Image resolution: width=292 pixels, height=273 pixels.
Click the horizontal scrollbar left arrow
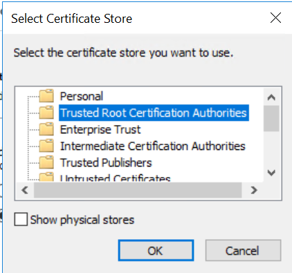25,190
